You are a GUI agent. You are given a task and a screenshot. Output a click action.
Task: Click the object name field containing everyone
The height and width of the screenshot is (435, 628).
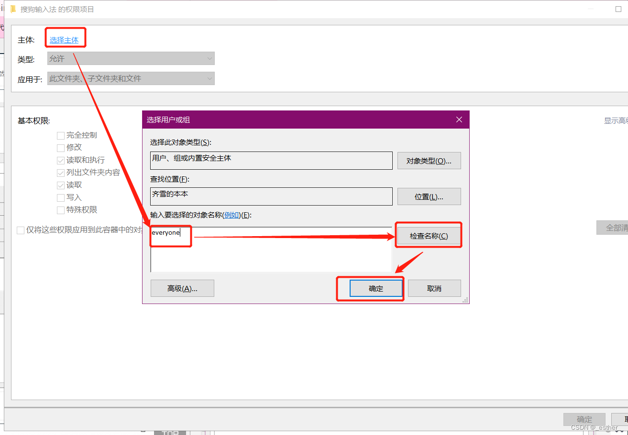point(271,250)
